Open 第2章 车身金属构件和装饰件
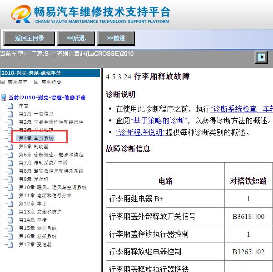Image resolution: width=273 pixels, height=272 pixels. click(51, 122)
